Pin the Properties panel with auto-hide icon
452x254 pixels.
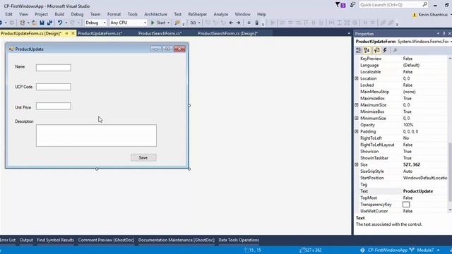click(444, 34)
